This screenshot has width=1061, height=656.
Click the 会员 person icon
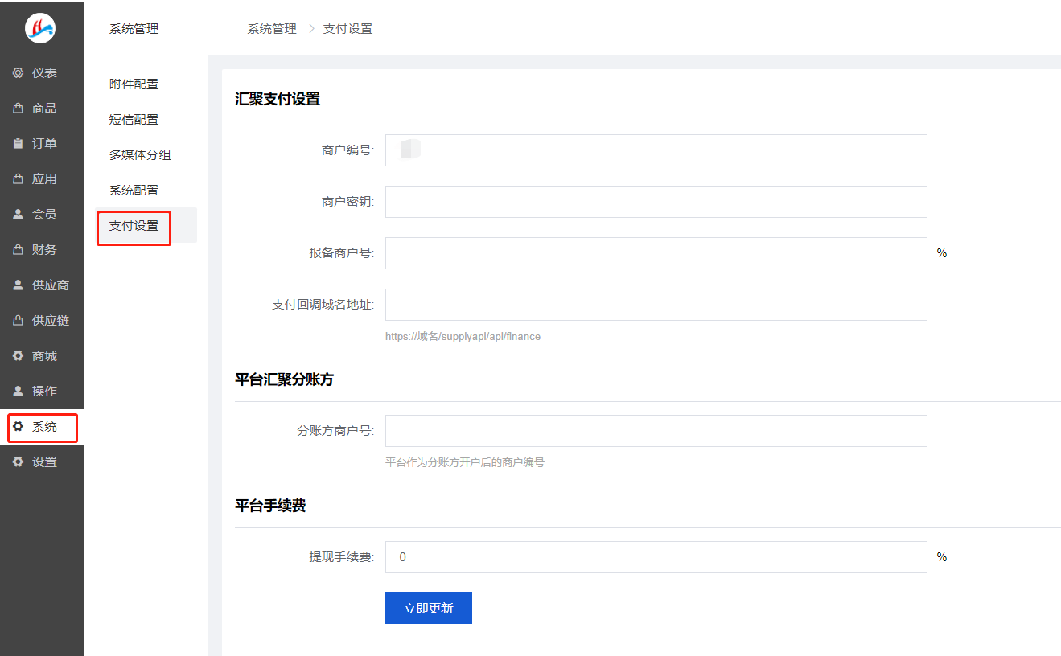tap(18, 215)
